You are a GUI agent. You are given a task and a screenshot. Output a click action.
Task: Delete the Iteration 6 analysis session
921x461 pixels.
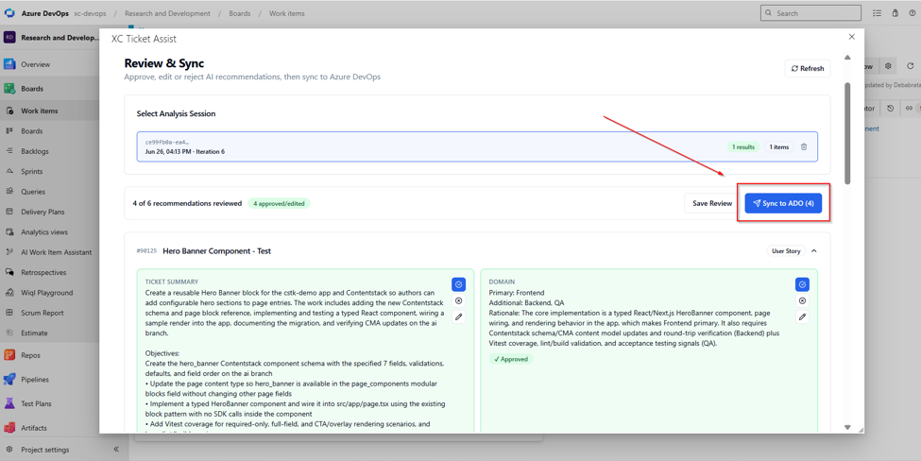[x=804, y=146]
